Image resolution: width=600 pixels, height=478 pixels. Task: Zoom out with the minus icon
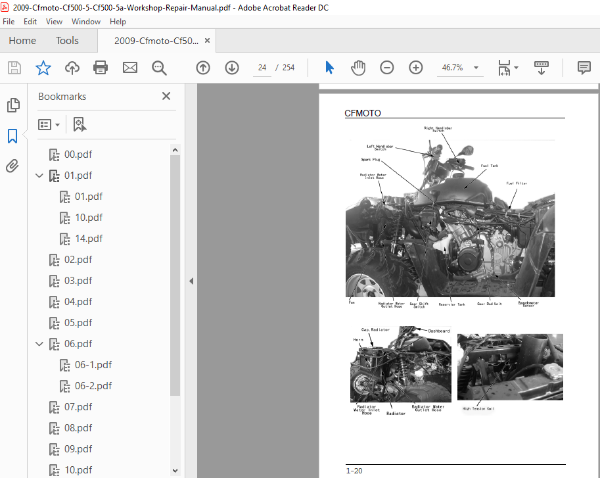click(387, 68)
